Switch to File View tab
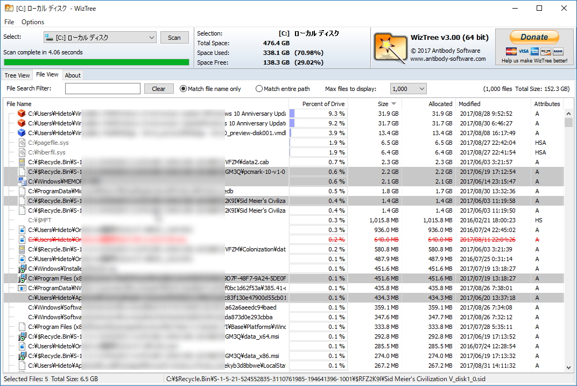577x386 pixels. click(x=47, y=74)
